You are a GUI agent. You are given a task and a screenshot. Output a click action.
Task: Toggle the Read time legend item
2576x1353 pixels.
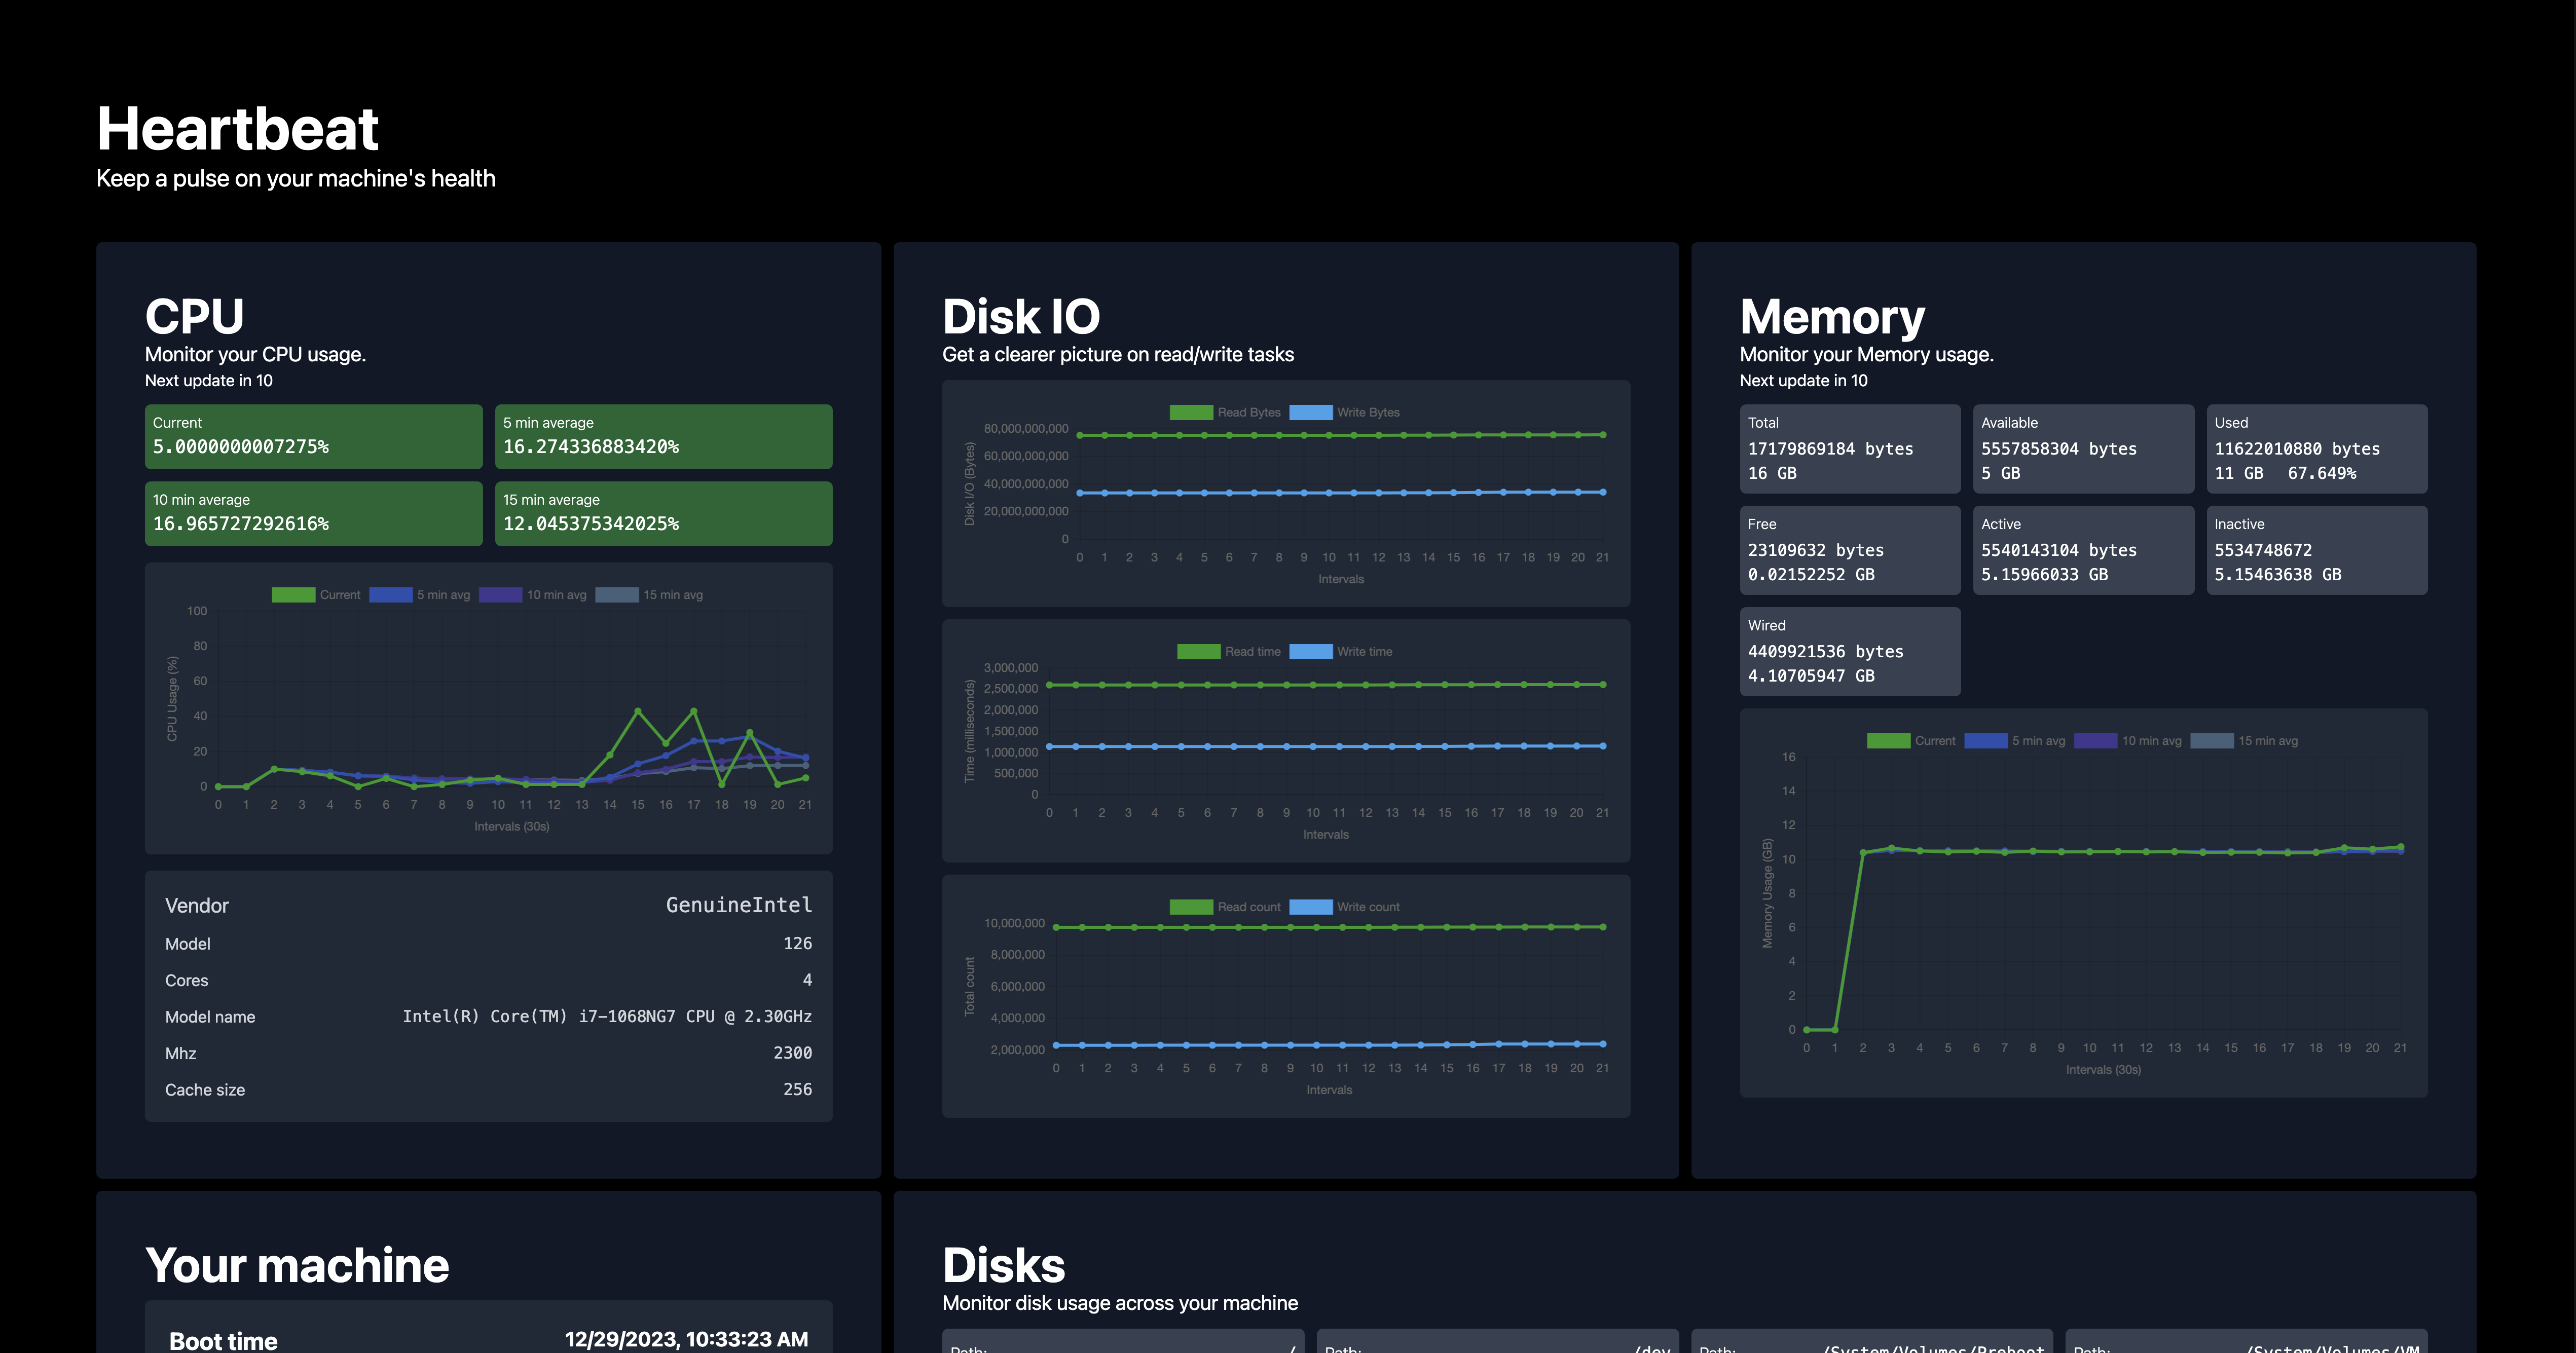(1229, 651)
